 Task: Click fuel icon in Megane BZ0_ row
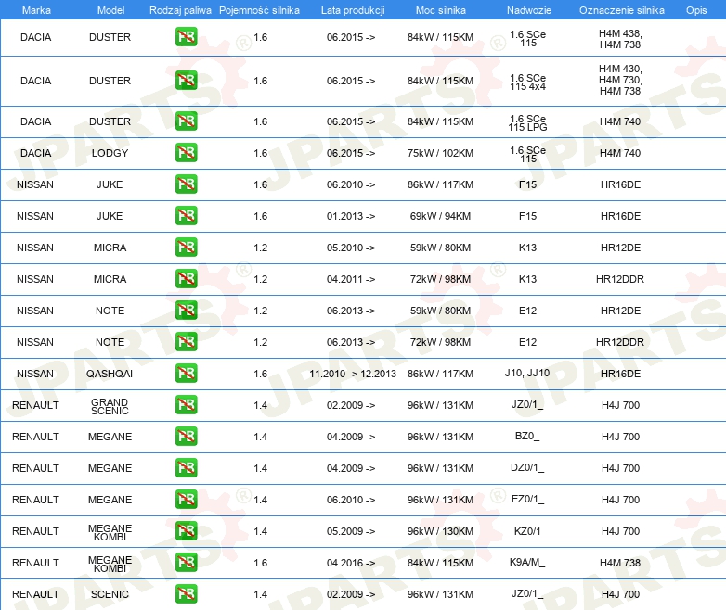(186, 436)
